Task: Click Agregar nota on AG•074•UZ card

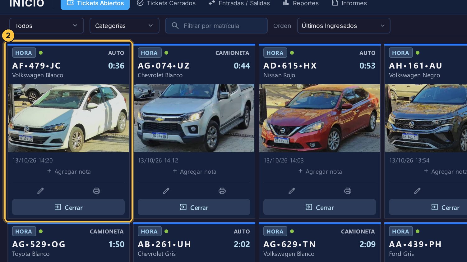Action: [x=195, y=171]
